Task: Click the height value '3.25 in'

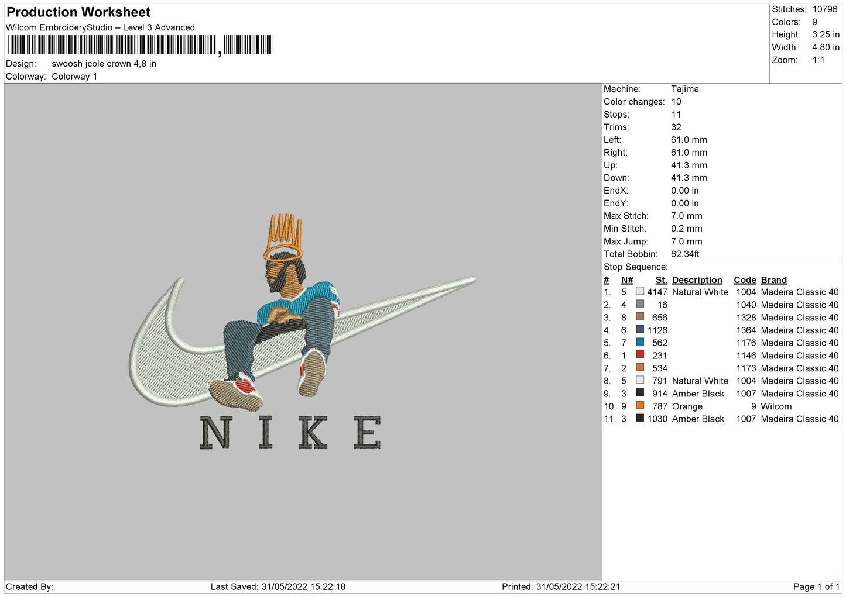Action: [x=826, y=34]
